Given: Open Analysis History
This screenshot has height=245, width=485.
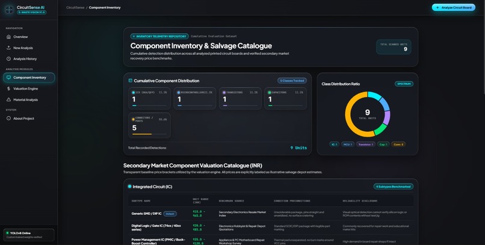Looking at the screenshot, I should (29, 59).
